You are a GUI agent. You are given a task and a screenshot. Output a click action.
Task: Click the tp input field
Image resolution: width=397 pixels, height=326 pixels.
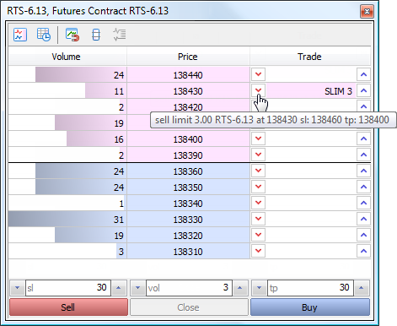pos(310,288)
